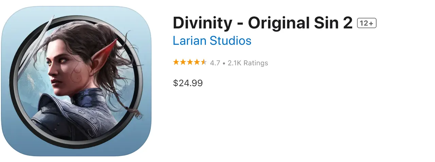Tap the fourth orange rating star
The height and width of the screenshot is (162, 435).
(x=196, y=62)
